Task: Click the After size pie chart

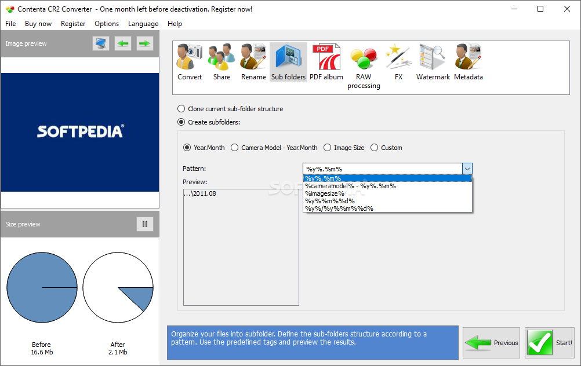Action: (118, 288)
